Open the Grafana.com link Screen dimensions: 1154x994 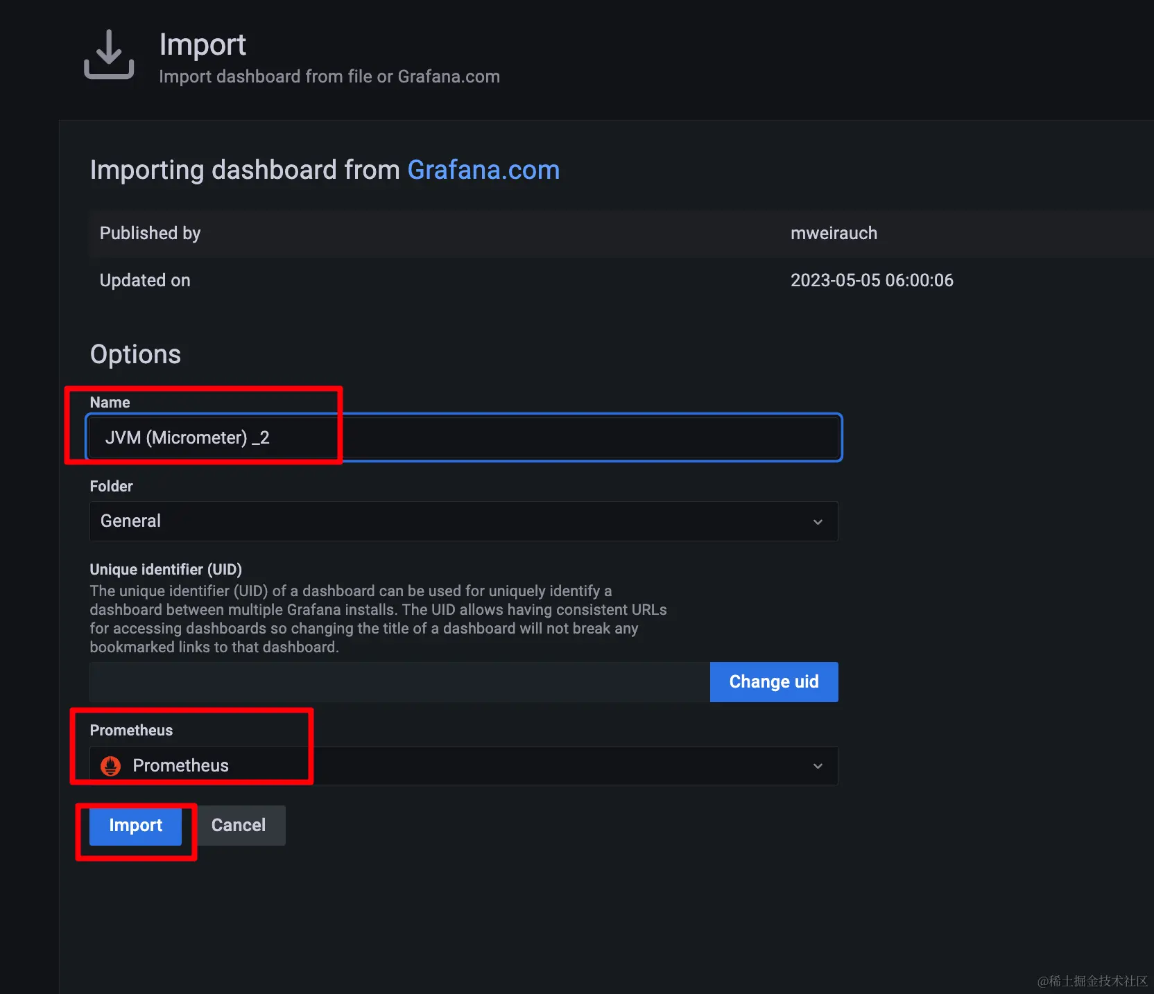point(483,170)
